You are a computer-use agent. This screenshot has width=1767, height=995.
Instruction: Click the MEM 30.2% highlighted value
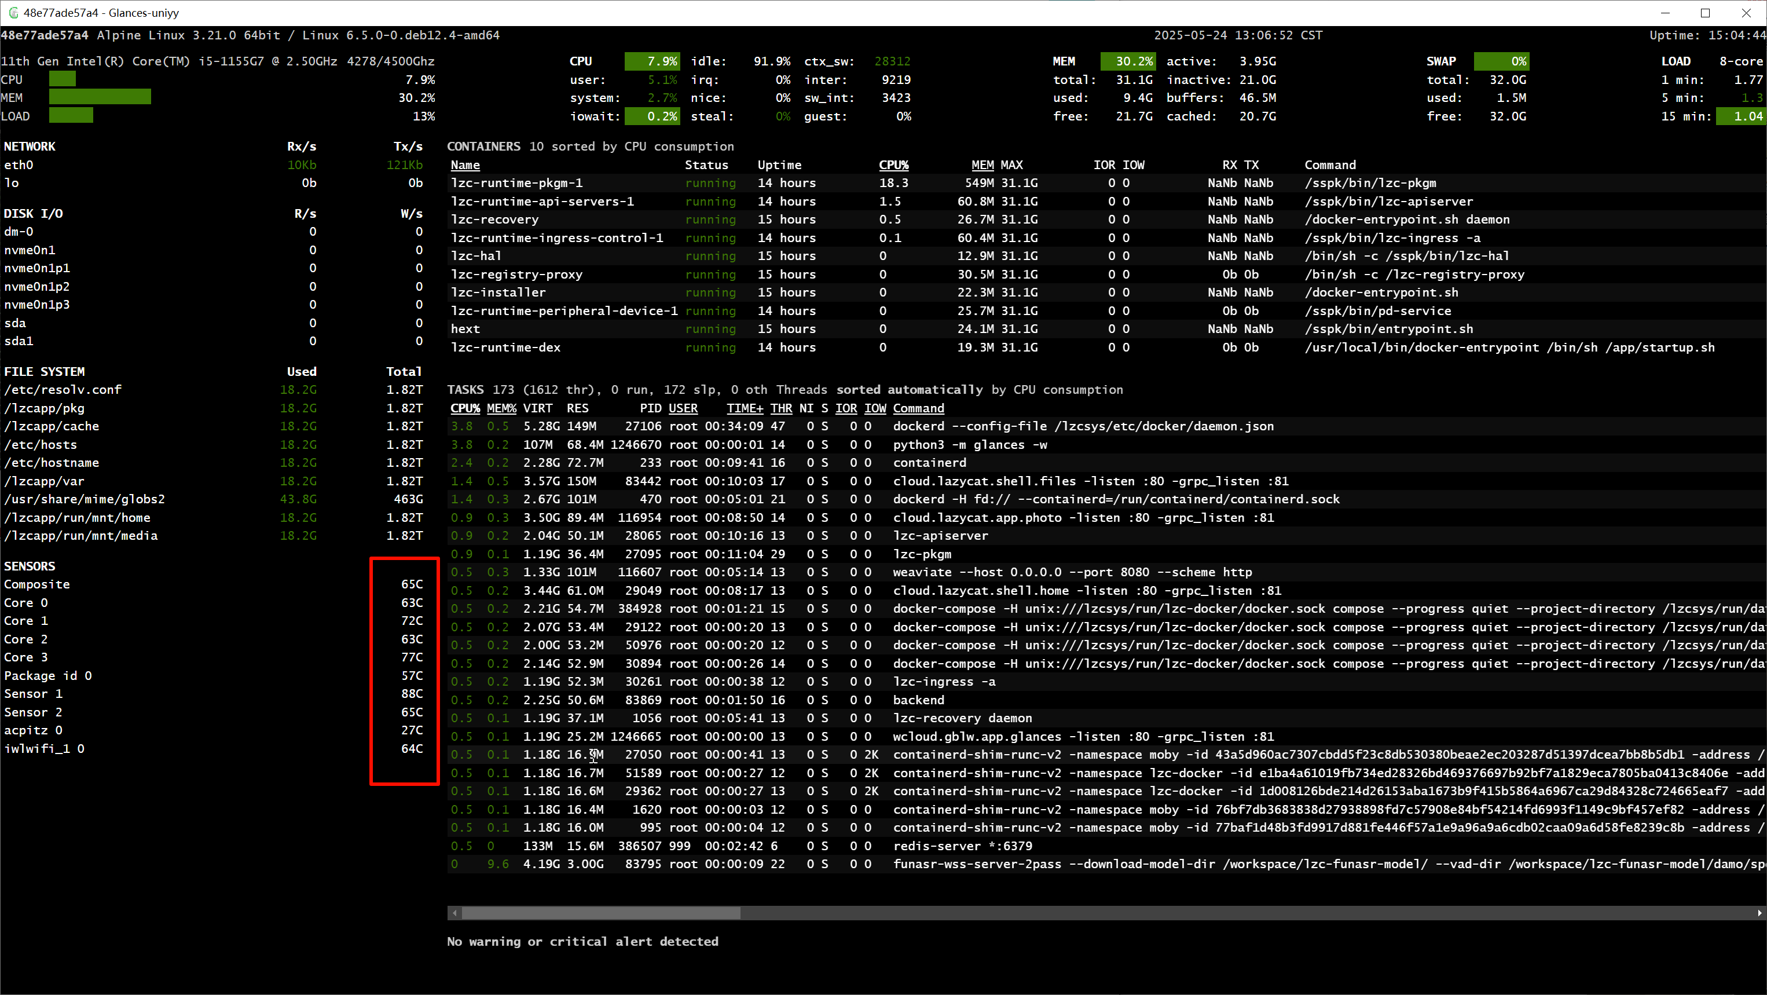[x=1128, y=61]
